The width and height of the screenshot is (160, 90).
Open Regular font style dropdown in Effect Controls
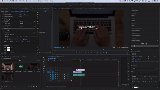coord(11,37)
